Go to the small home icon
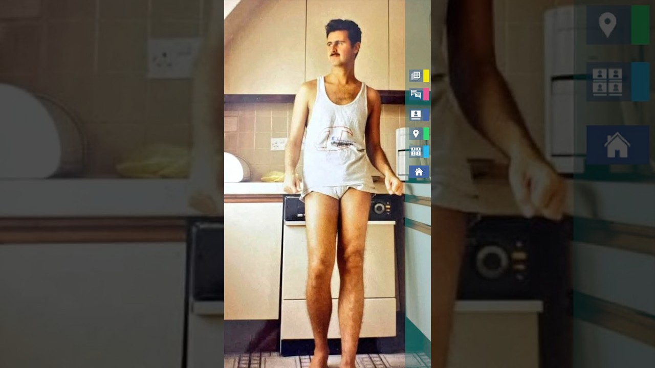Image resolution: width=655 pixels, height=368 pixels. [x=419, y=172]
